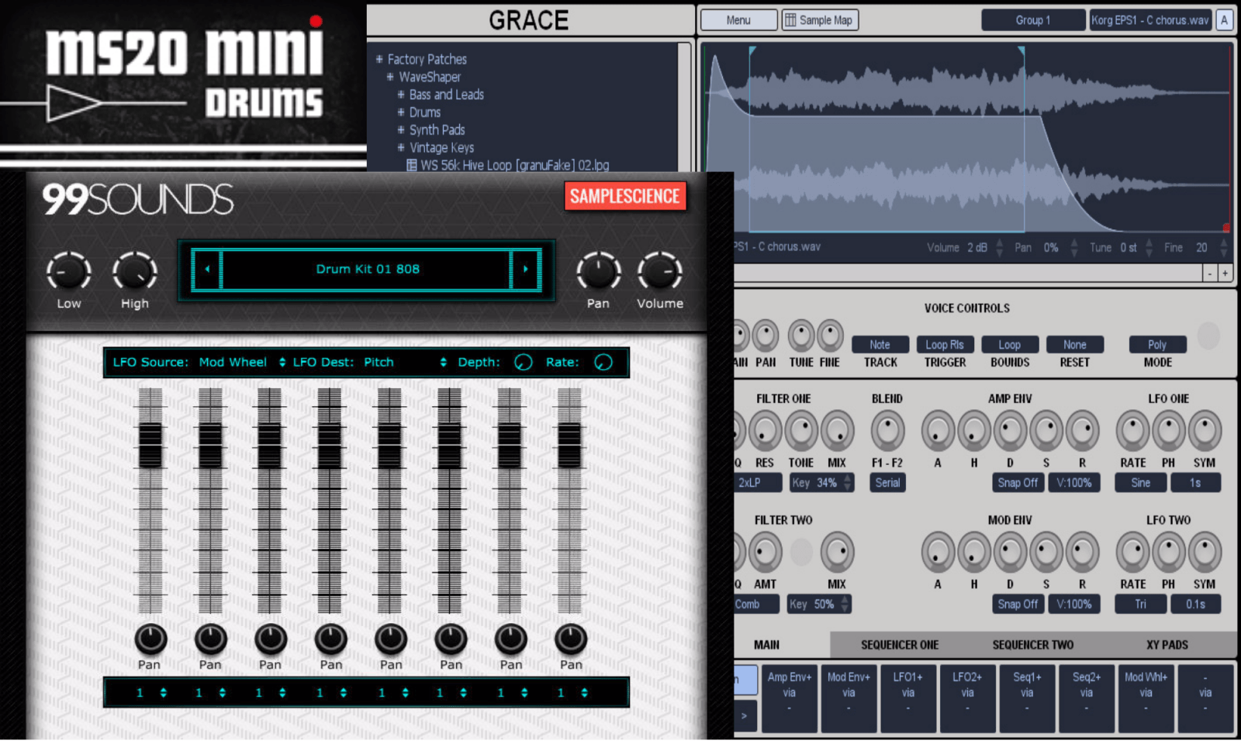The width and height of the screenshot is (1241, 744).
Task: Switch to XY PADS tab
Action: coord(1167,645)
